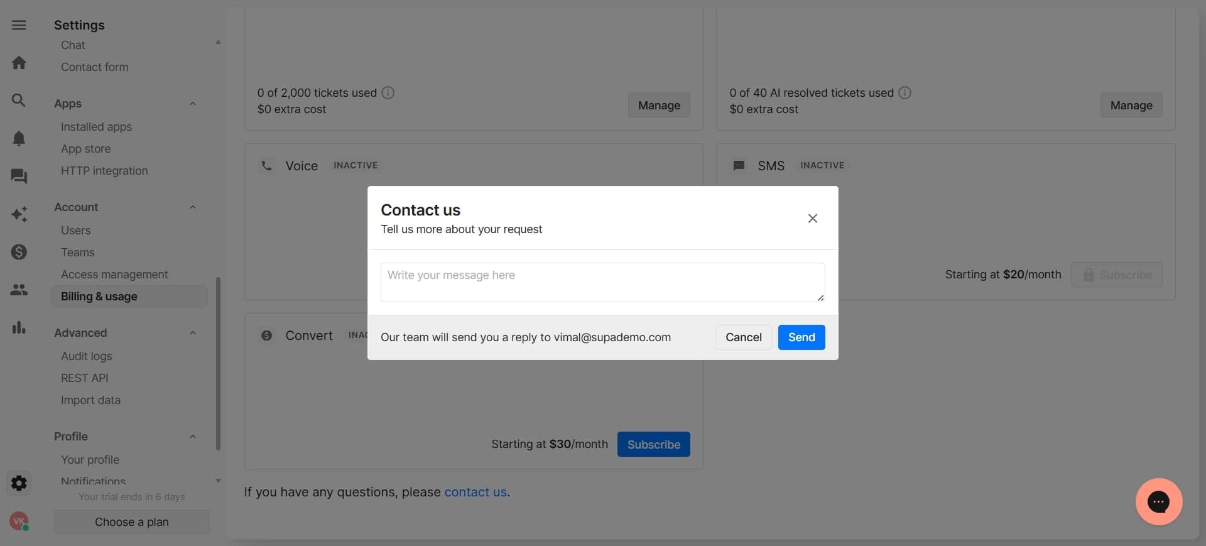Viewport: 1206px width, 546px height.
Task: Click the AI sparkles icon in sidebar
Action: pyautogui.click(x=19, y=214)
